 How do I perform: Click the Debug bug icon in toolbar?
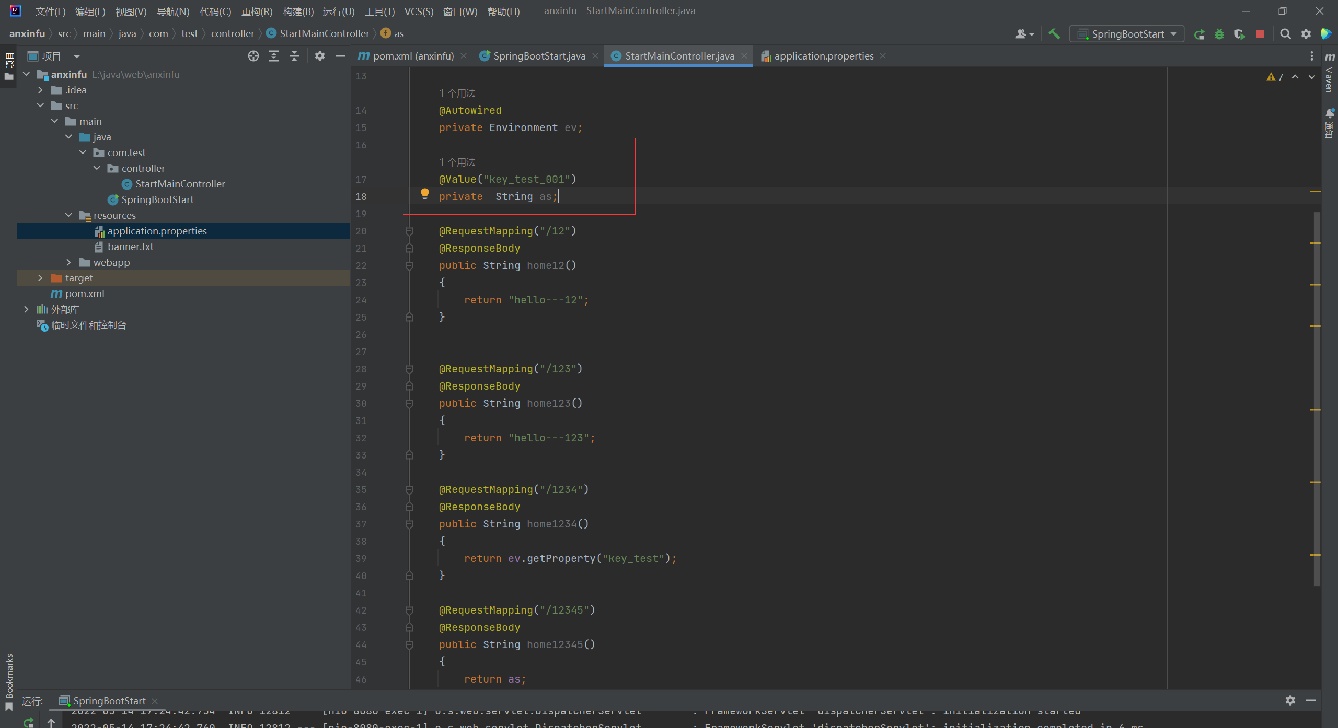(x=1219, y=34)
